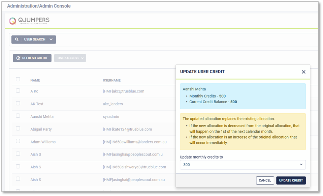Image resolution: width=323 pixels, height=196 pixels.
Task: Check the box for Abigail Party
Action: (x=18, y=129)
